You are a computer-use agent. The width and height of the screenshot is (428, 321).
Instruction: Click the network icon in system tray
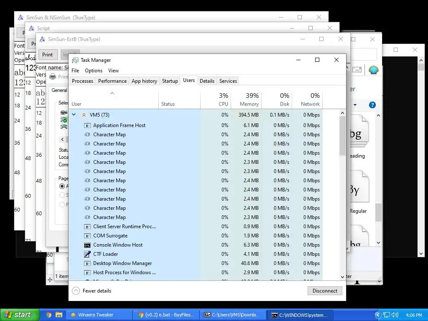(387, 315)
